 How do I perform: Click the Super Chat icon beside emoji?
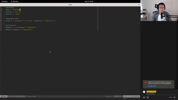(148, 97)
